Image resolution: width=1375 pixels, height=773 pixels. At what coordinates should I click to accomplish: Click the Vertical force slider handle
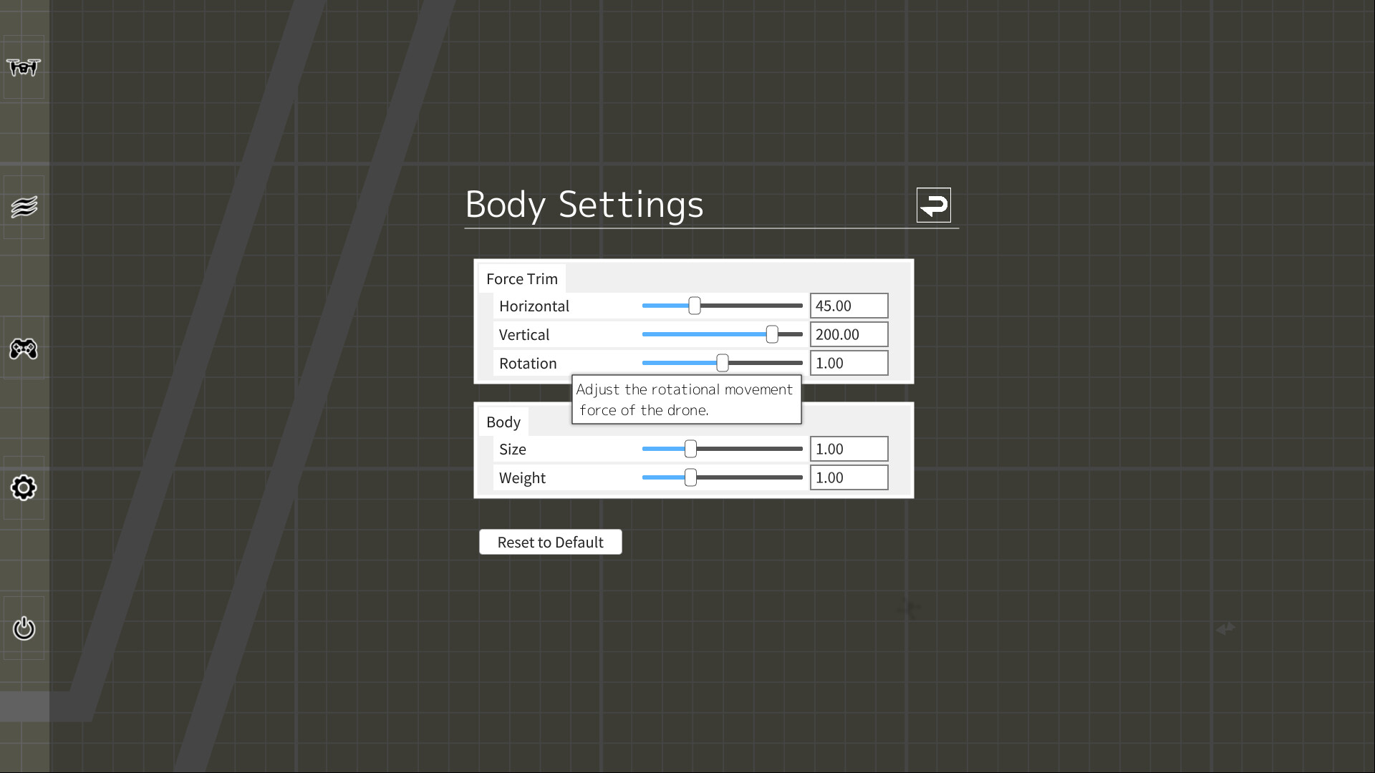point(773,334)
